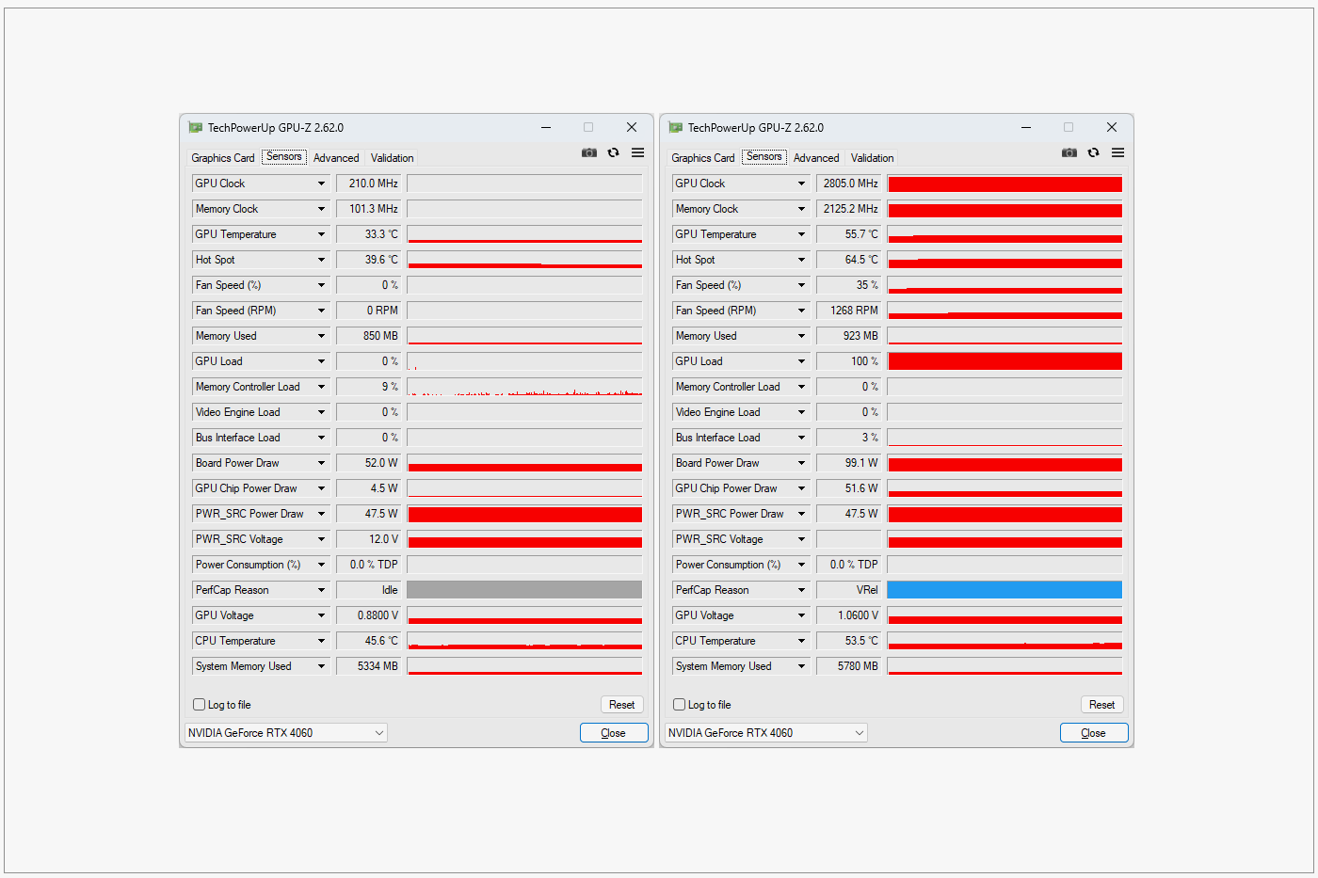
Task: Click the VRel PerfCap value in right window
Action: coord(849,590)
